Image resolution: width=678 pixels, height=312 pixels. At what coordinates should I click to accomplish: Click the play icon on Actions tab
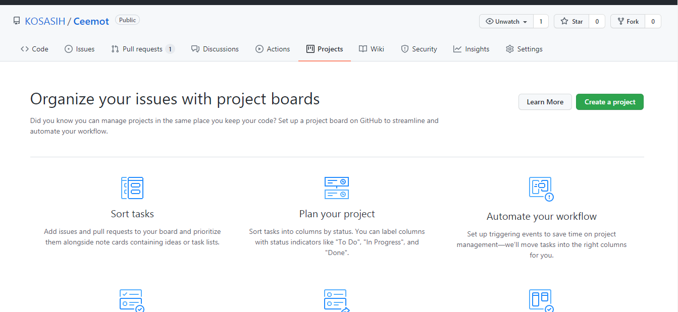[259, 49]
